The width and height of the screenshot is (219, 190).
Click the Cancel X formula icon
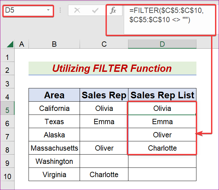click(x=77, y=11)
